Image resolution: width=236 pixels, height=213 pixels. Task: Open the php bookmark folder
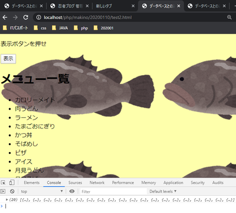pyautogui.click(x=81, y=28)
